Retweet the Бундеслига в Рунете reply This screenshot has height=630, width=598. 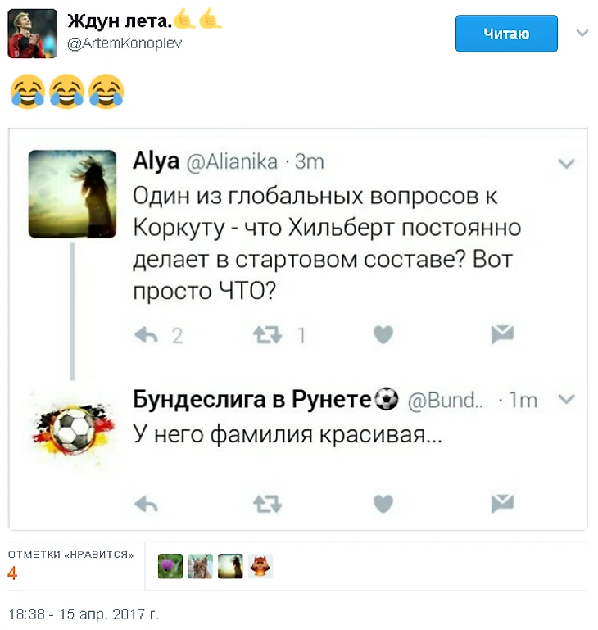[x=268, y=504]
